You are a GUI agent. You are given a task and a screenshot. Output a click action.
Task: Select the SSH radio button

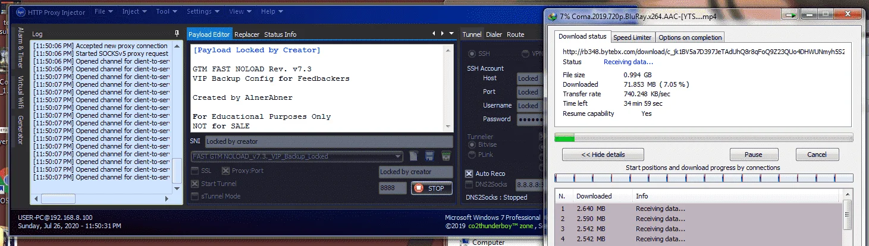(x=479, y=53)
